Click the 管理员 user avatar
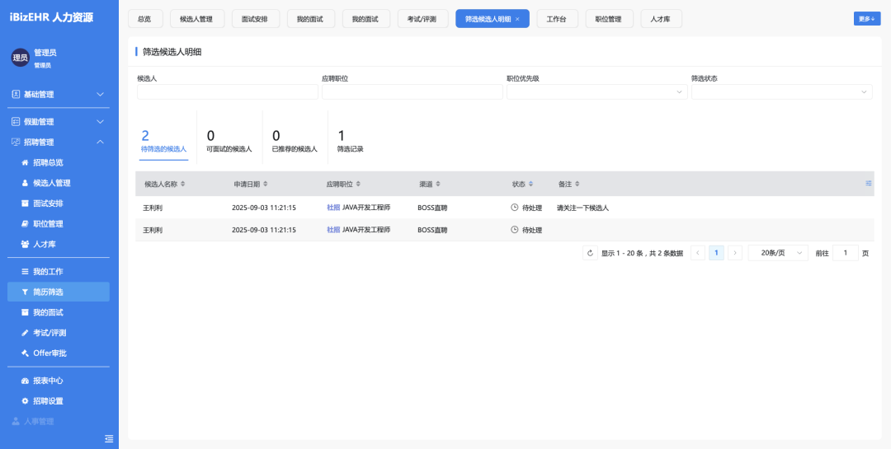Screen dimensions: 891x449 (20, 58)
